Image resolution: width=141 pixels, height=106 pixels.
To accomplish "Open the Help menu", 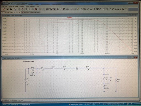I will [37, 6].
